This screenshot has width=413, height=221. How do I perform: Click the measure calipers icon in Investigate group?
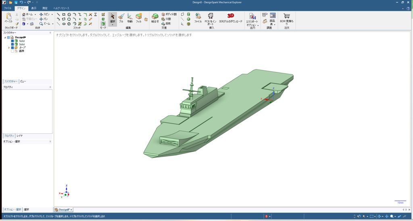tap(265, 15)
